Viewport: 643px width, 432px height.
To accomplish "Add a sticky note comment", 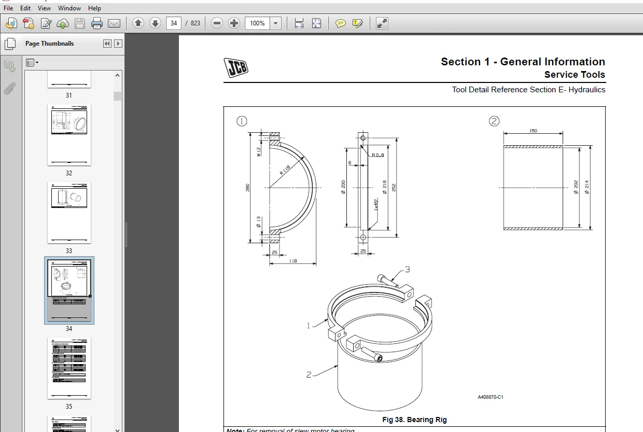I will pyautogui.click(x=341, y=23).
